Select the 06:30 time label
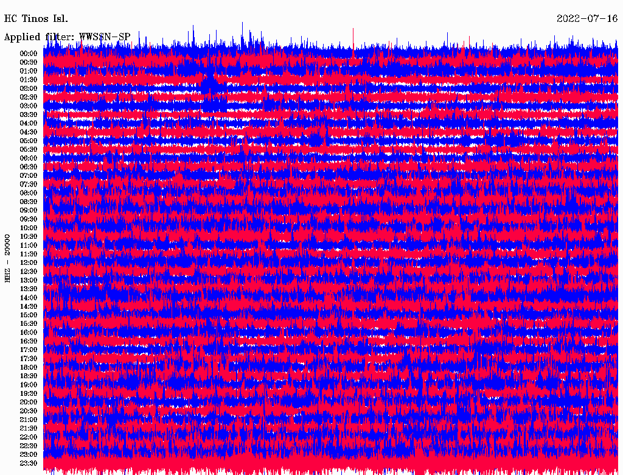Screen dimensions: 623x475 (x=29, y=167)
